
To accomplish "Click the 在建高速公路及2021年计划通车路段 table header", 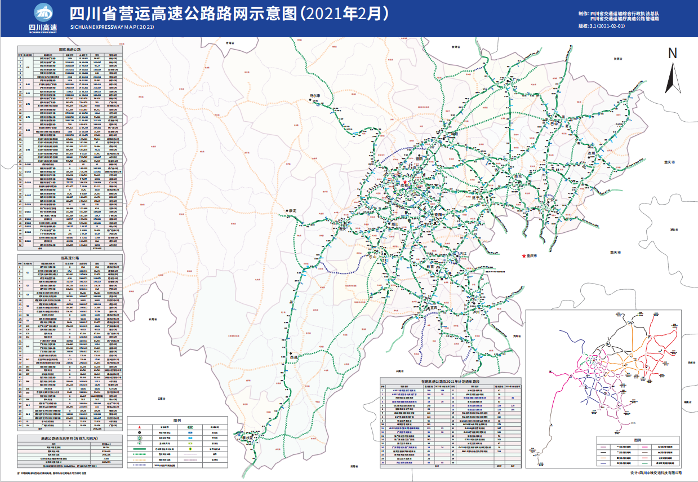I will [x=451, y=382].
